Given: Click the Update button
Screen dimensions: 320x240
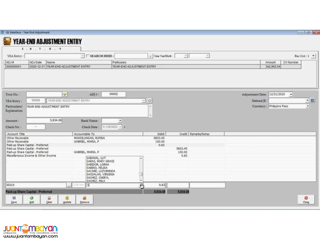Looking at the screenshot, I should coord(67,199).
